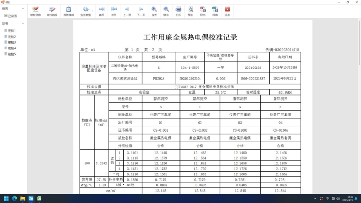The image size is (361, 203).
Task: Exit the report via 退出 button
Action: pos(227,11)
